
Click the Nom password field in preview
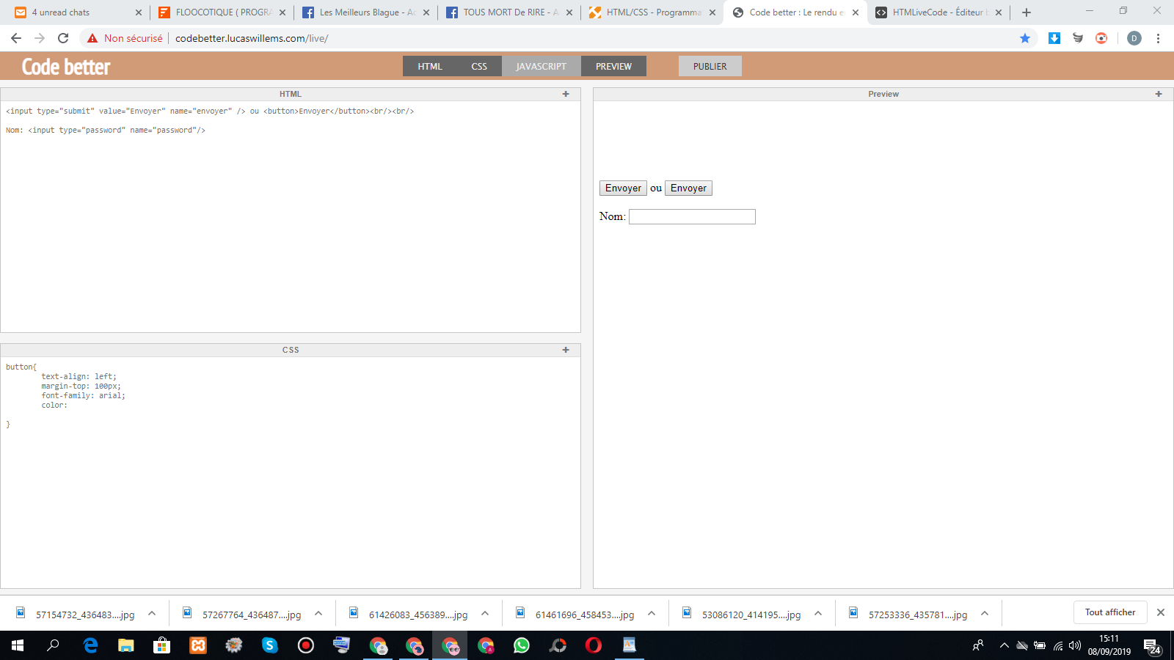coord(692,217)
